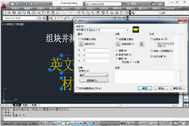The image size is (189, 126).
Task: Uncheck Allow exploding checkbox
Action: pos(152,56)
